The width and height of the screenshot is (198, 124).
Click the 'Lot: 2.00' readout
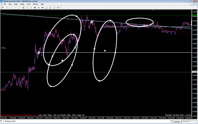42,115
